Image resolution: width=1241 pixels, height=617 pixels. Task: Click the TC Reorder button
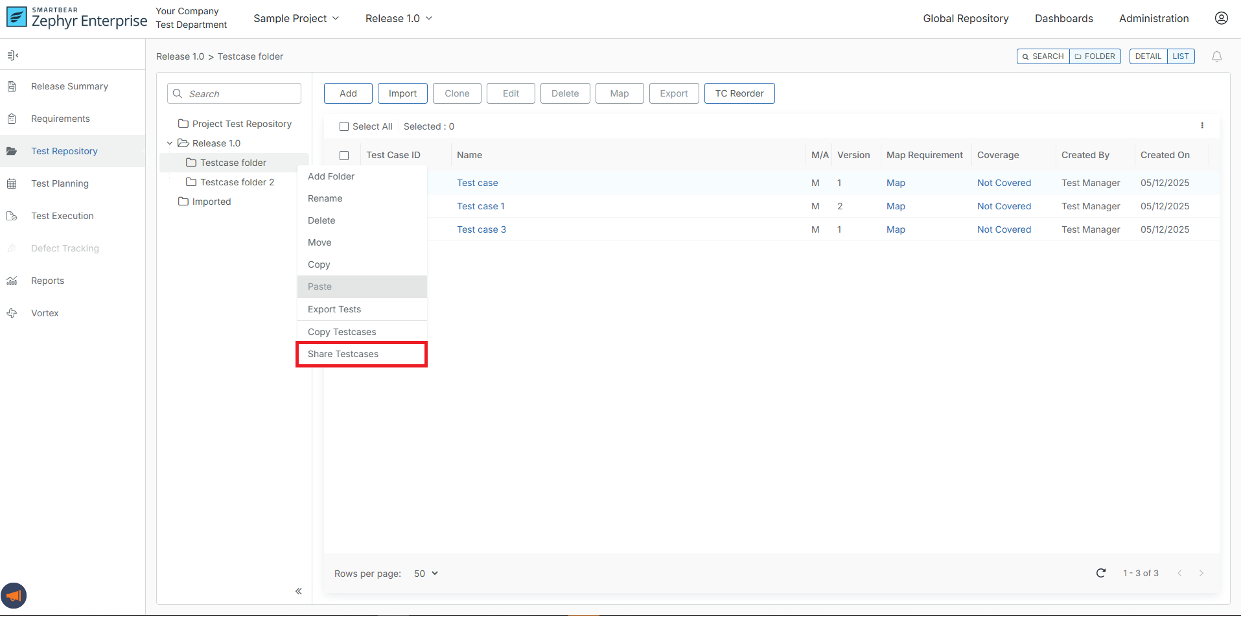739,93
